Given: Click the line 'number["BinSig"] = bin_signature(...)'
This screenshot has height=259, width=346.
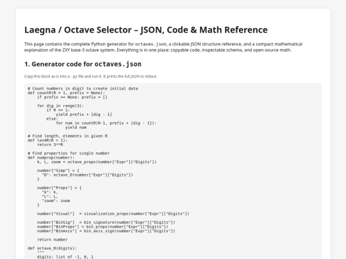Looking at the screenshot, I should (x=106, y=222).
